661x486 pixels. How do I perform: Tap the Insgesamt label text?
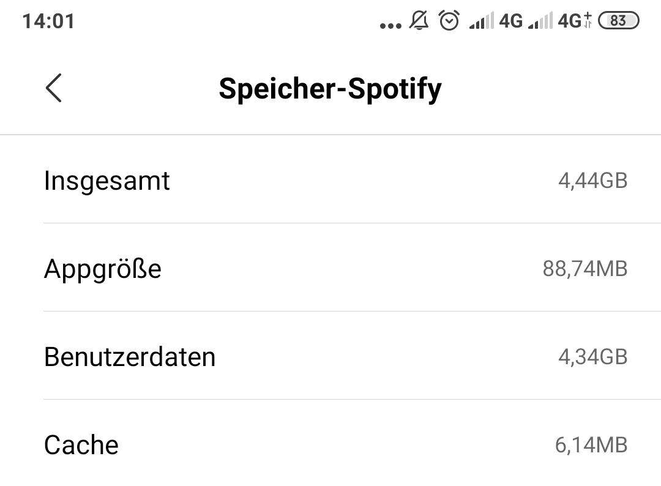click(107, 181)
